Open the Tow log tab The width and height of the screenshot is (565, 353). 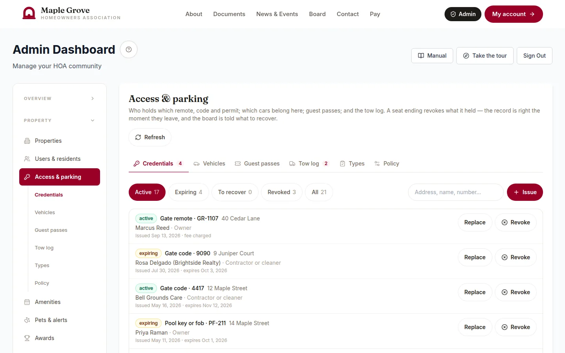coord(309,164)
